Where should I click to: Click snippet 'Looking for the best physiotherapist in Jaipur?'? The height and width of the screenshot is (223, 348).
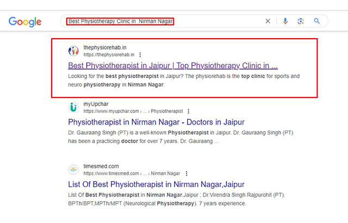[126, 76]
